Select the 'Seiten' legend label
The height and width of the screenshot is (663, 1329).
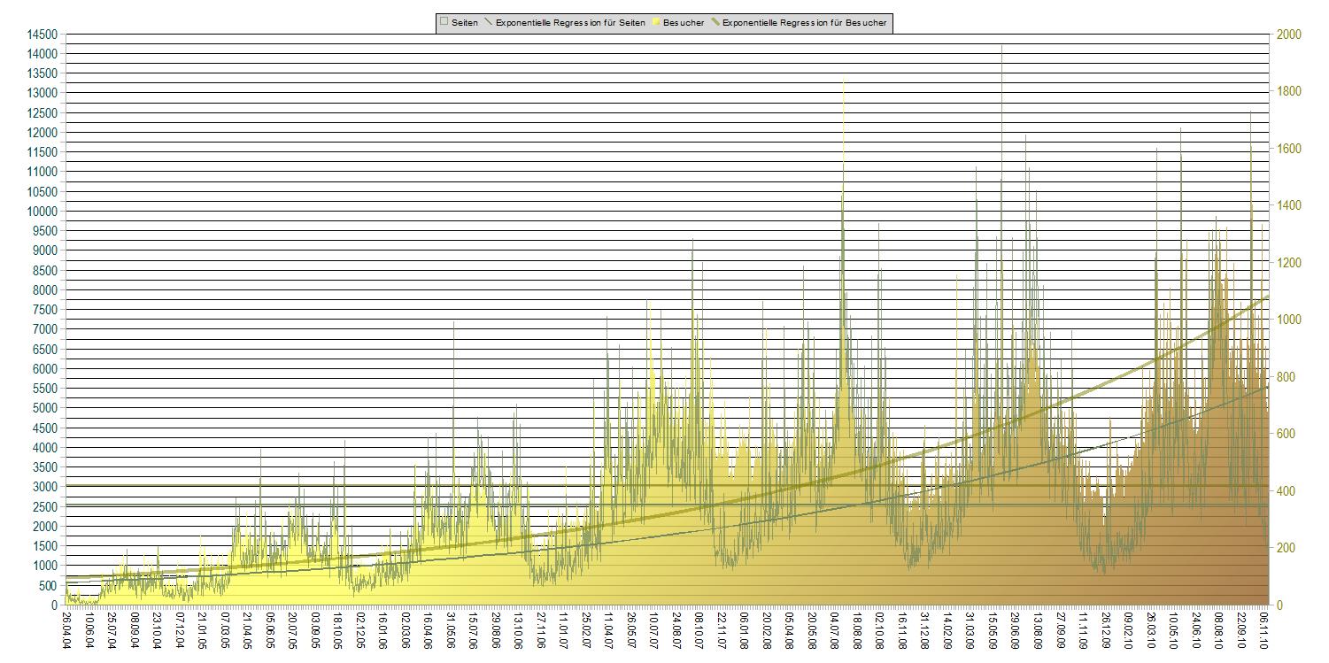465,22
